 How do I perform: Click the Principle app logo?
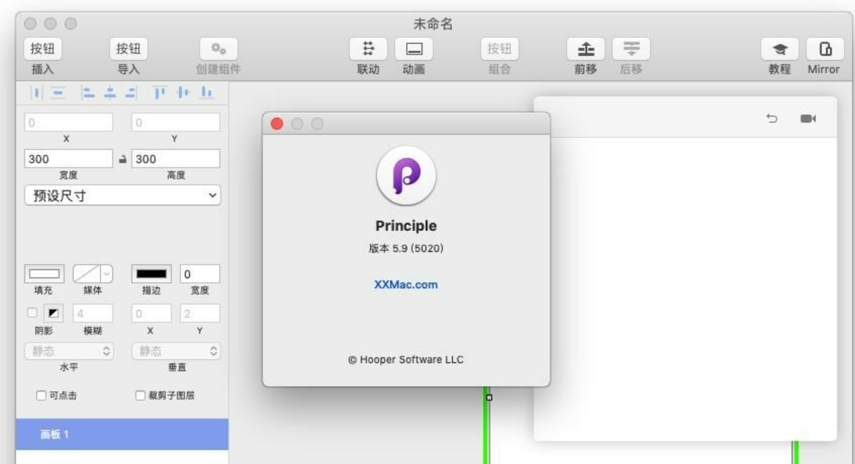[406, 175]
